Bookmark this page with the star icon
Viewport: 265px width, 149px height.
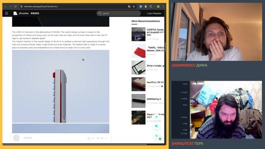pos(134,7)
